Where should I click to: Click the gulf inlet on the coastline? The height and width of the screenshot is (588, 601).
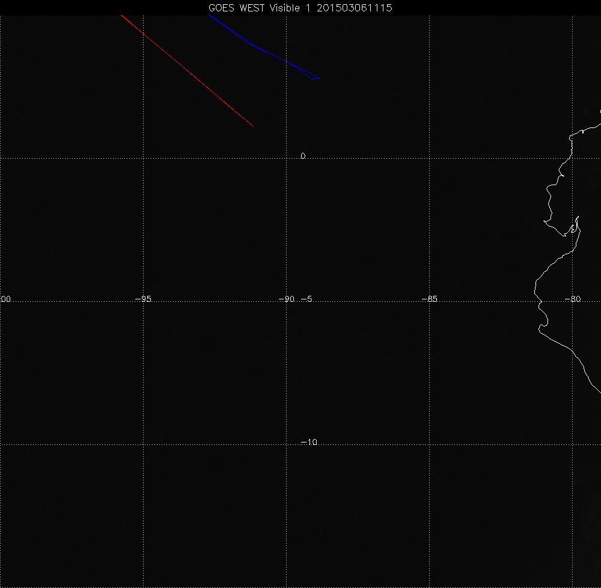[x=572, y=230]
